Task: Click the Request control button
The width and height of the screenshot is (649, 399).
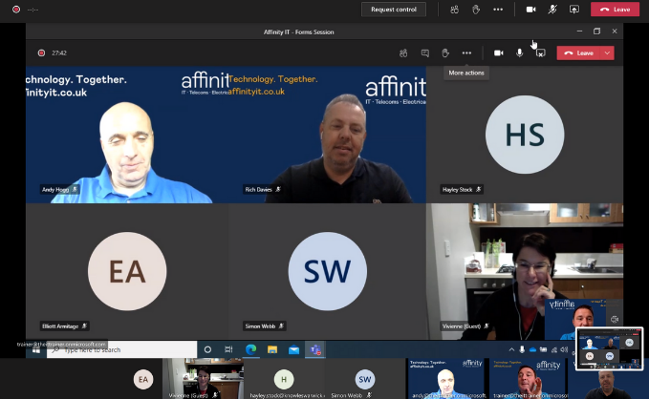Action: (x=394, y=10)
